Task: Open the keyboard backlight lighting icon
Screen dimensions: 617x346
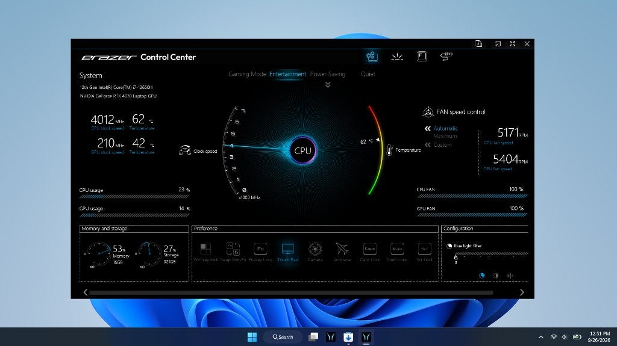Action: (397, 57)
